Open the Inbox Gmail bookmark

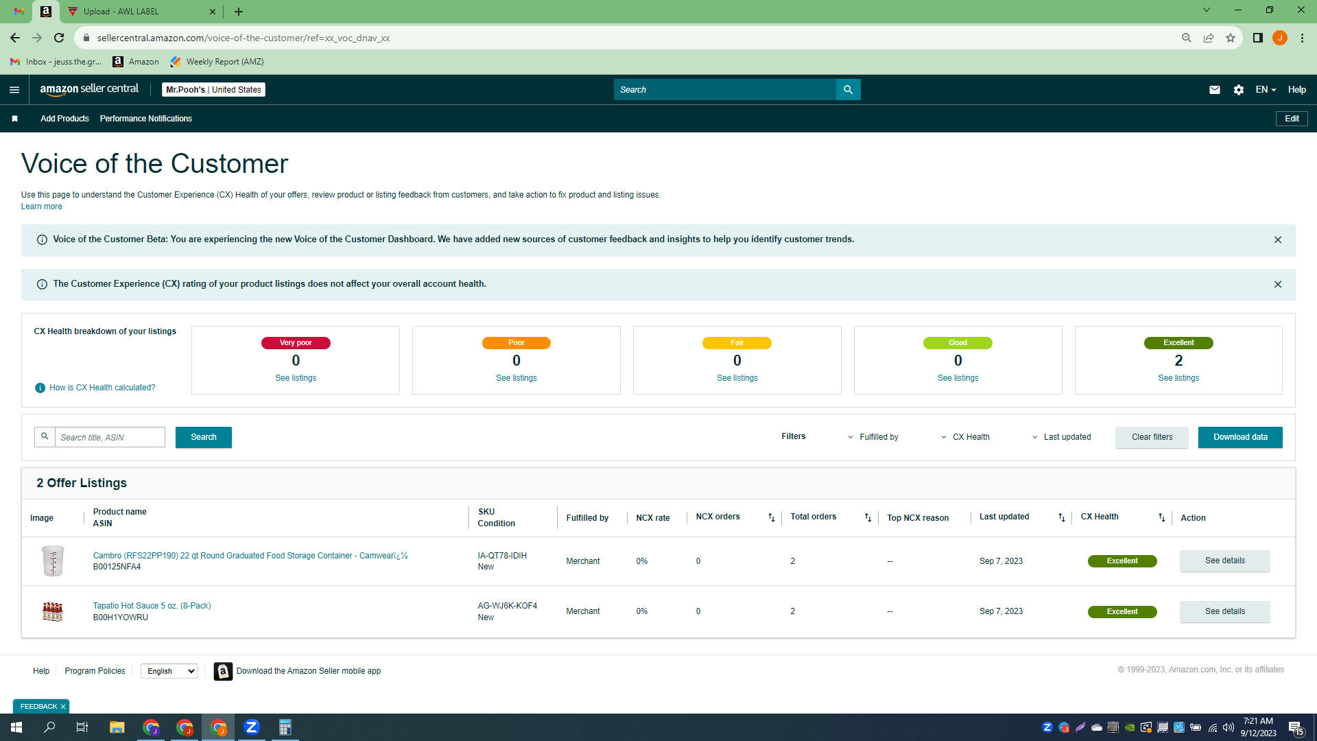pyautogui.click(x=56, y=62)
